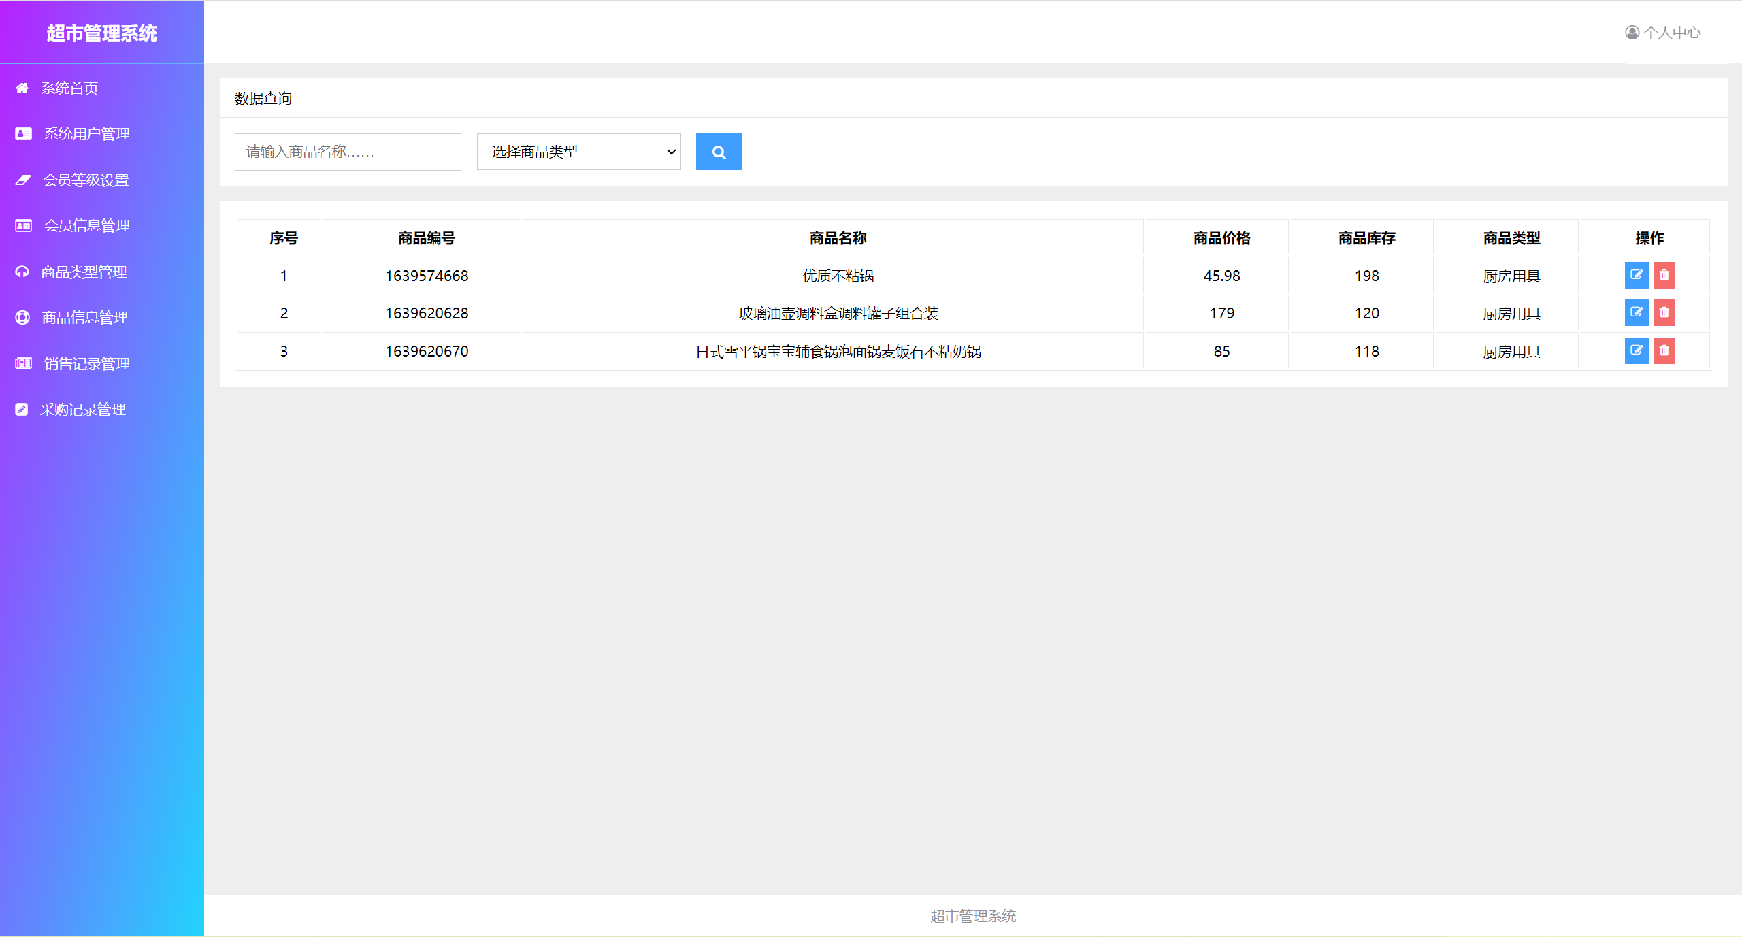The height and width of the screenshot is (937, 1742).
Task: Delete product number 1639620628
Action: 1664,312
